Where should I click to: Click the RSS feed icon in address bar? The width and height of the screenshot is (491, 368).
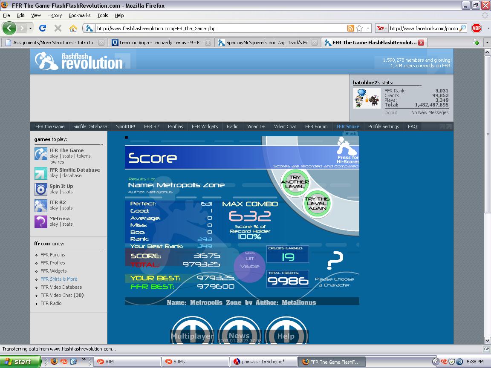pyautogui.click(x=351, y=29)
